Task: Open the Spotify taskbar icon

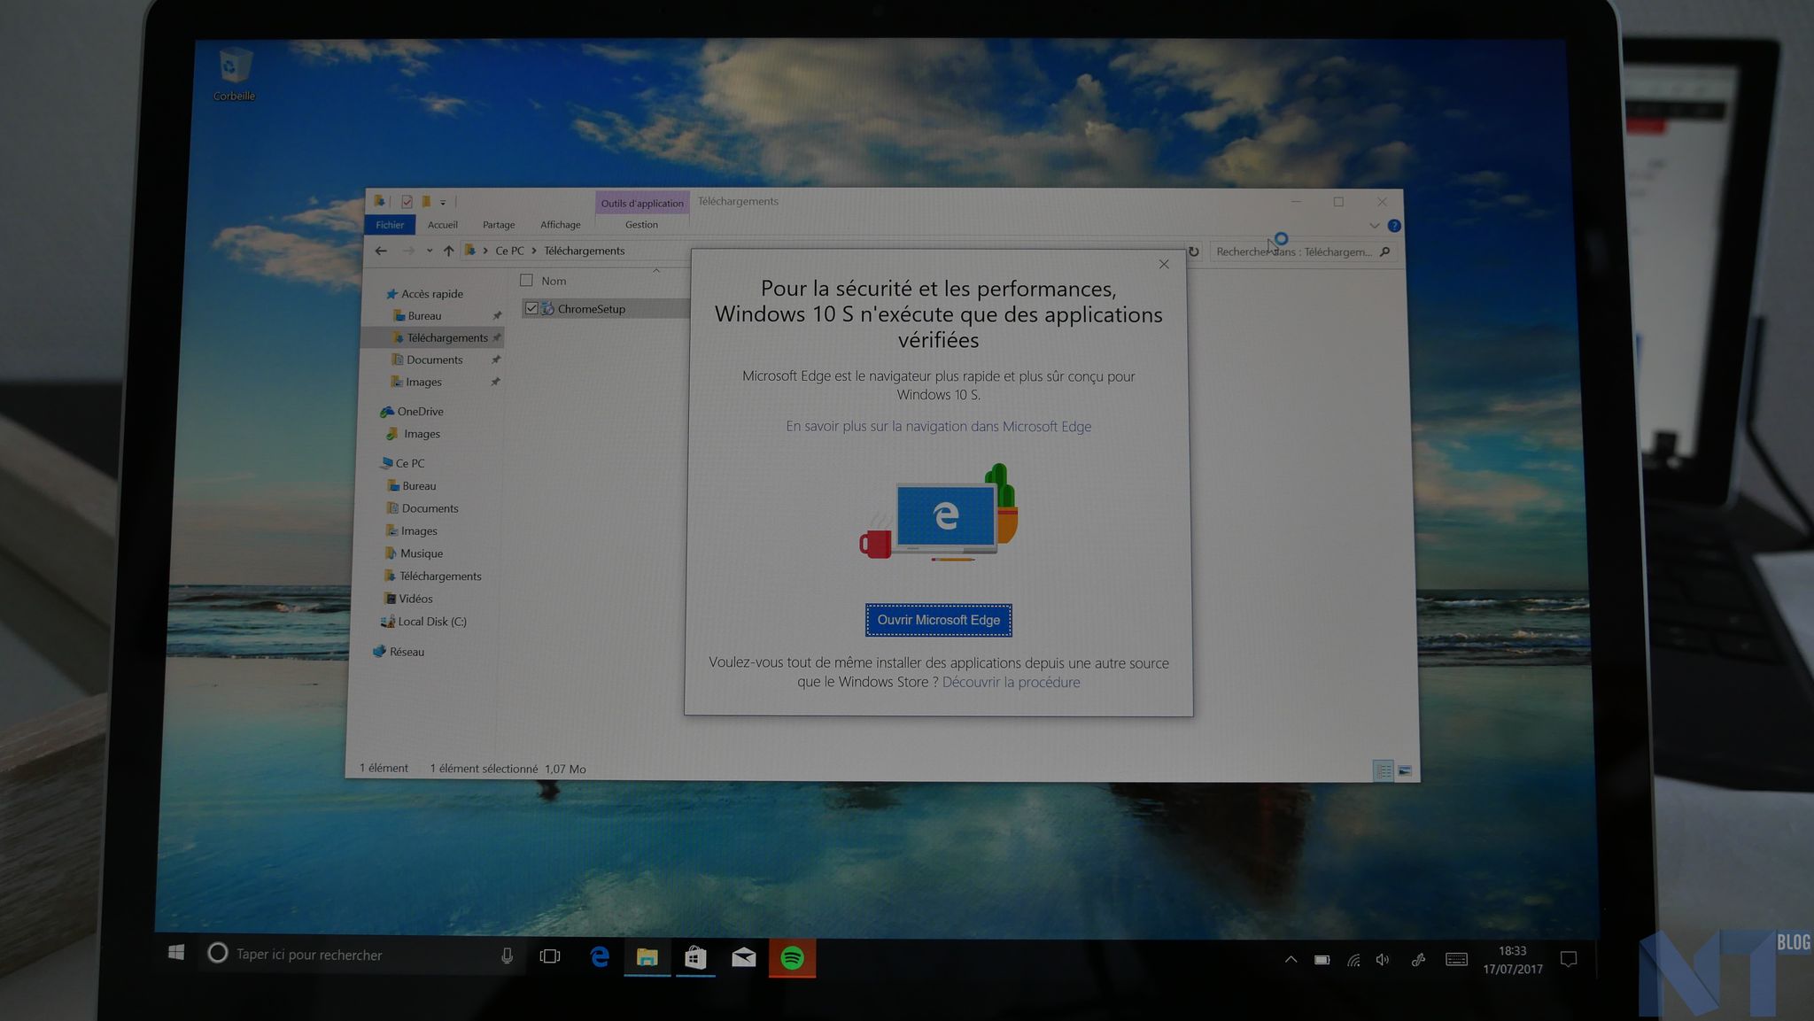Action: pyautogui.click(x=792, y=957)
